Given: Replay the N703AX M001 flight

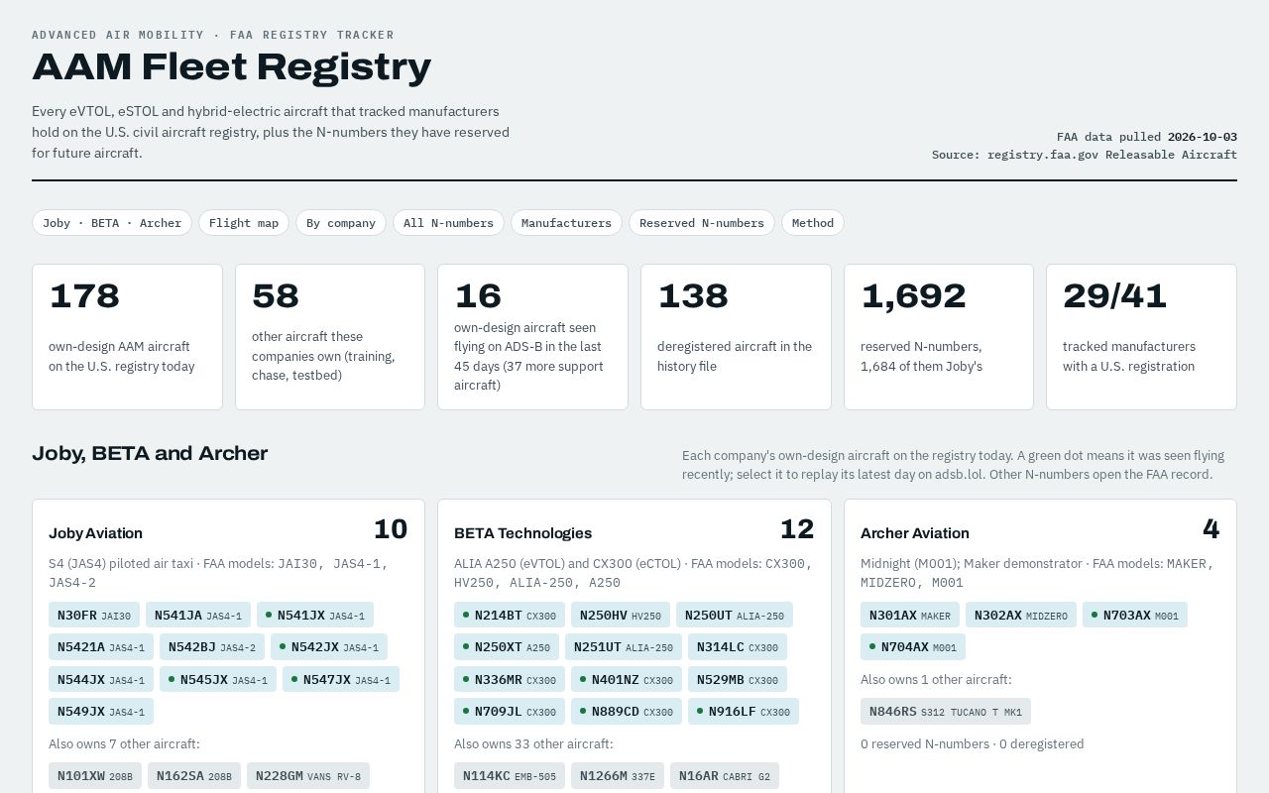Looking at the screenshot, I should pyautogui.click(x=1135, y=615).
